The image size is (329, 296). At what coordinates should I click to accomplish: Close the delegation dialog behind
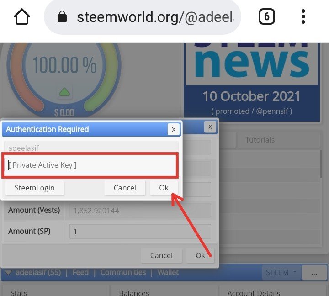[x=210, y=127]
